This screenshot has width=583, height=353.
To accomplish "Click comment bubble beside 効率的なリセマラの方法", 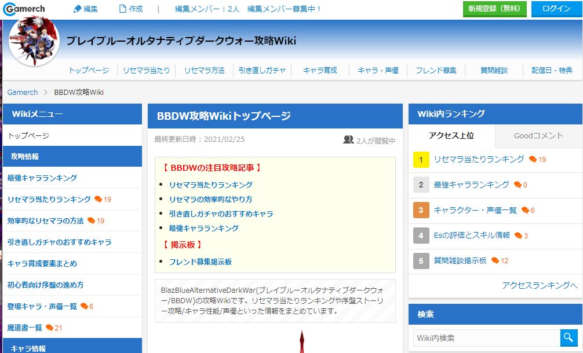I will pyautogui.click(x=91, y=221).
